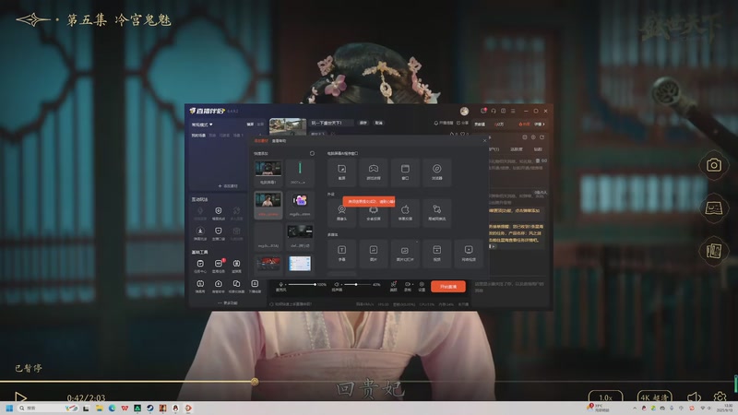Screen dimensions: 738x415
Task: Click the user avatar in title bar
Action: click(x=464, y=111)
